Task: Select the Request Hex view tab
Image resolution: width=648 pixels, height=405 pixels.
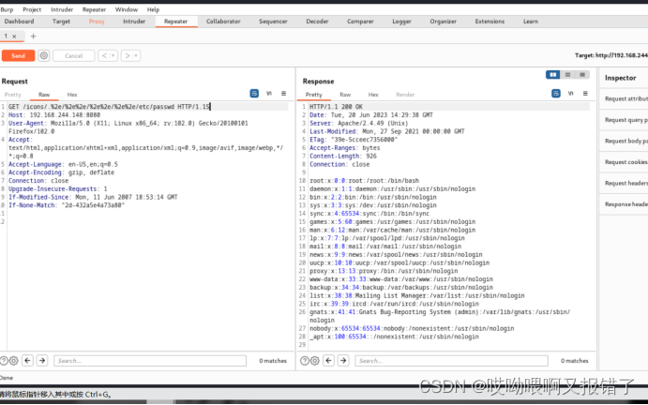Action: pyautogui.click(x=72, y=95)
